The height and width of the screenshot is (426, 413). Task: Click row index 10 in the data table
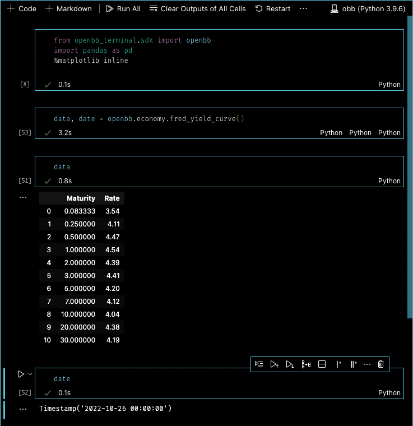coord(47,340)
